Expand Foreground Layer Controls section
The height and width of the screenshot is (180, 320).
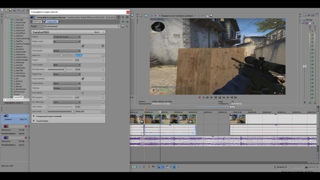[33, 116]
